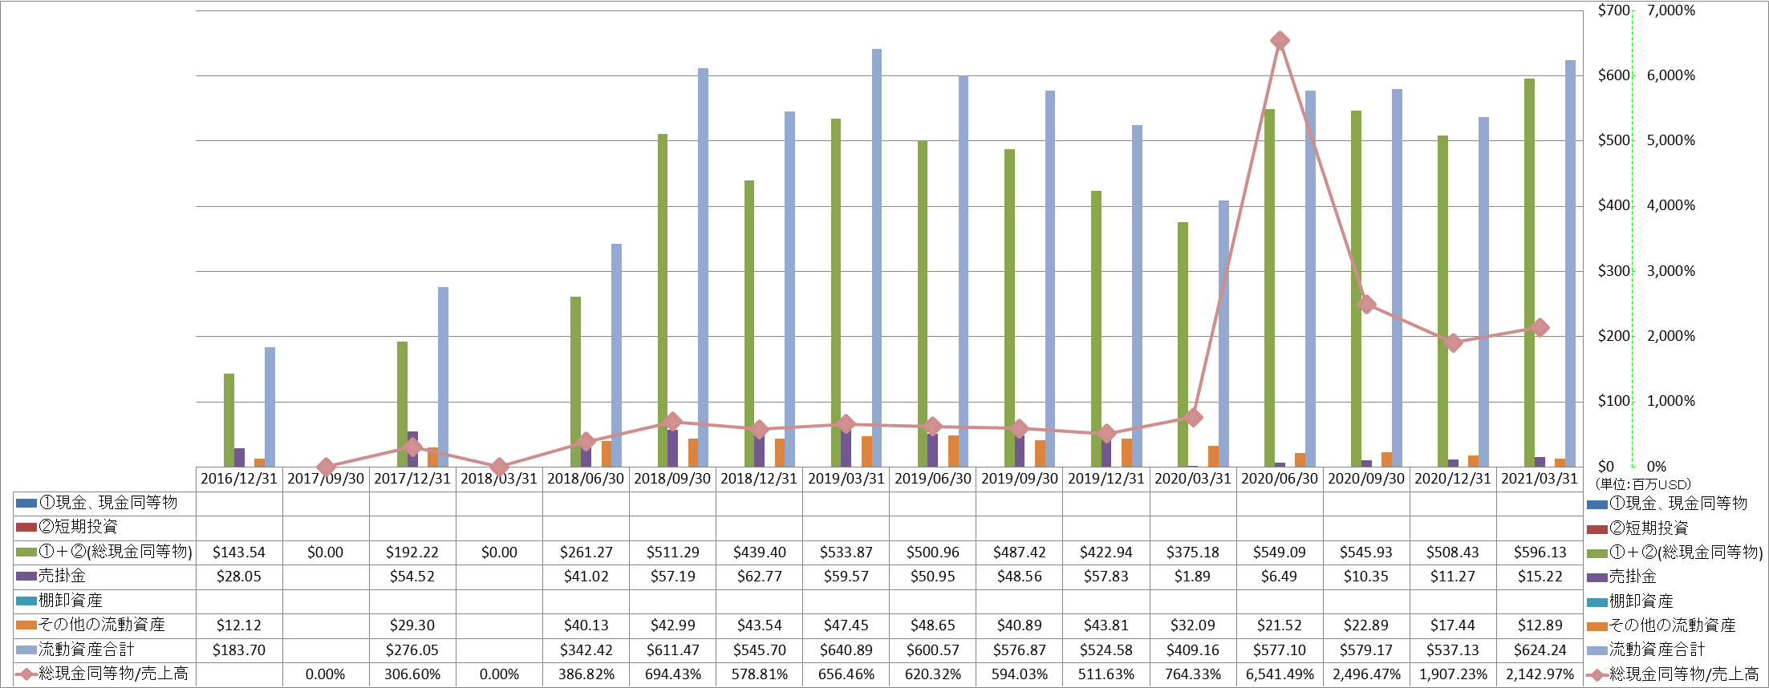Click the cell showing $47.45

(846, 625)
